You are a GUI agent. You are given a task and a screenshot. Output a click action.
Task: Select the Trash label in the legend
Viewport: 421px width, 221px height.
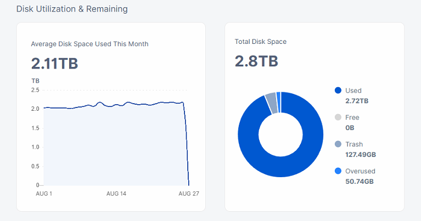[x=354, y=144]
